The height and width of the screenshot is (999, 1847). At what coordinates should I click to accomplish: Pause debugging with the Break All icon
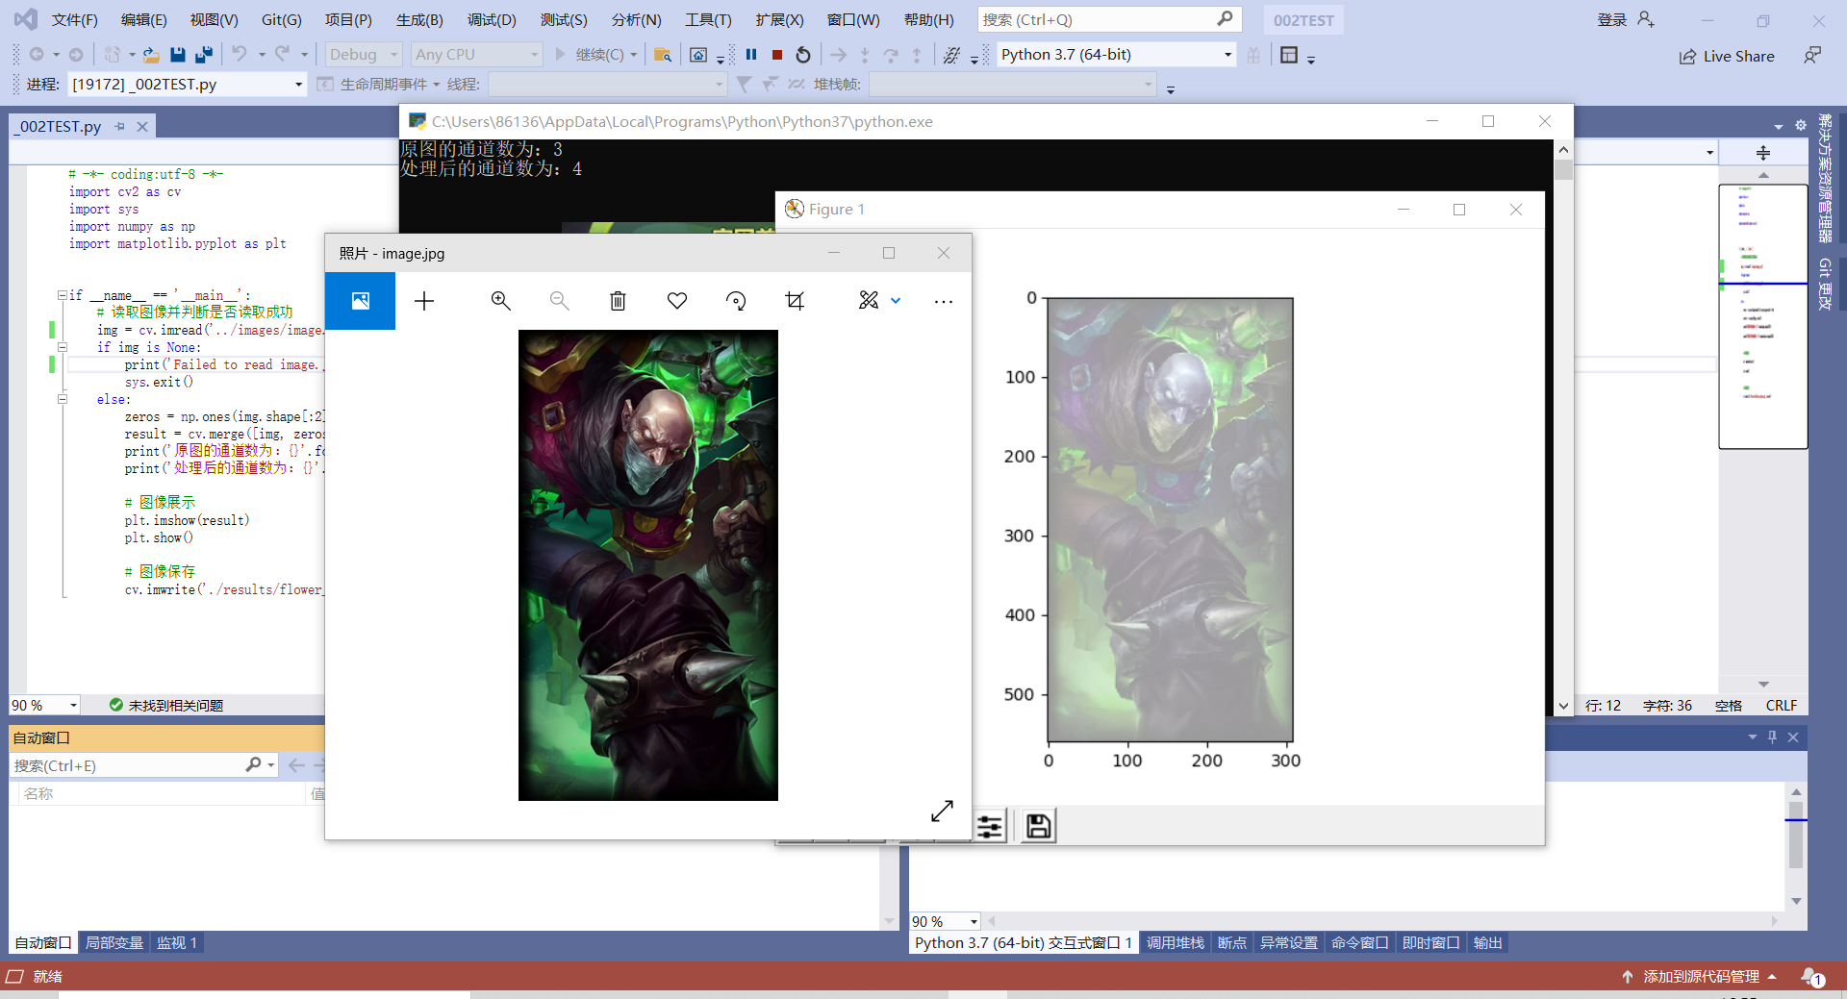(x=751, y=55)
